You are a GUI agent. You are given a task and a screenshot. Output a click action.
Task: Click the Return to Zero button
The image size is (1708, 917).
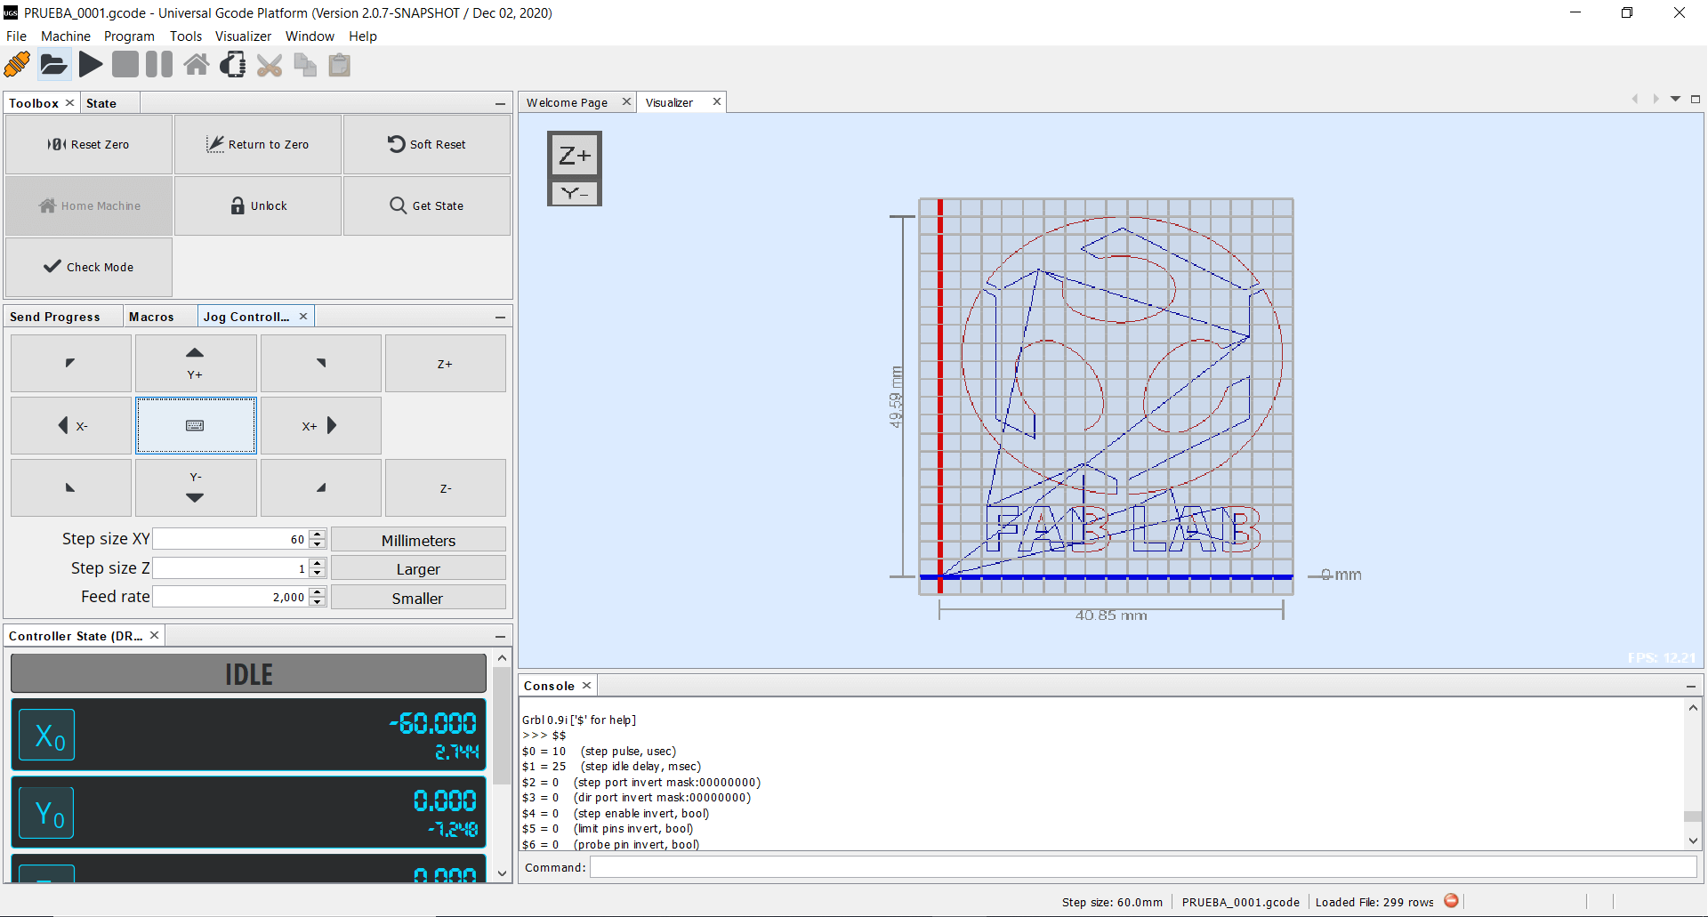(x=258, y=144)
